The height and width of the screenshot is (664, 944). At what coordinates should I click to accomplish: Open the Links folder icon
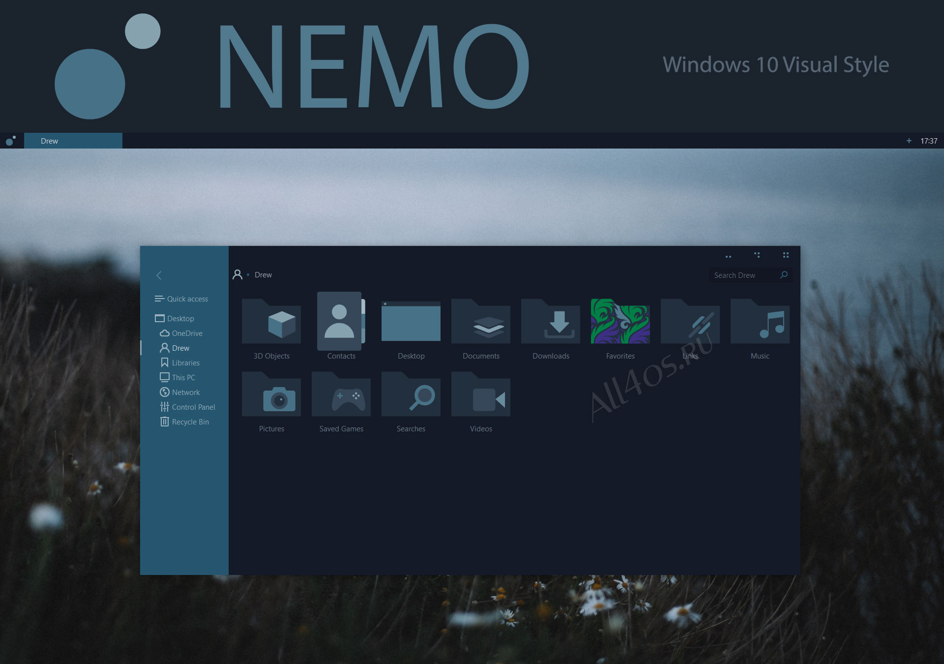pos(690,321)
